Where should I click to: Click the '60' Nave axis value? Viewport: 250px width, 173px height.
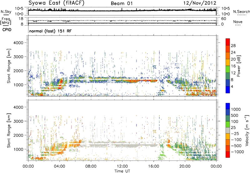tap(224, 19)
